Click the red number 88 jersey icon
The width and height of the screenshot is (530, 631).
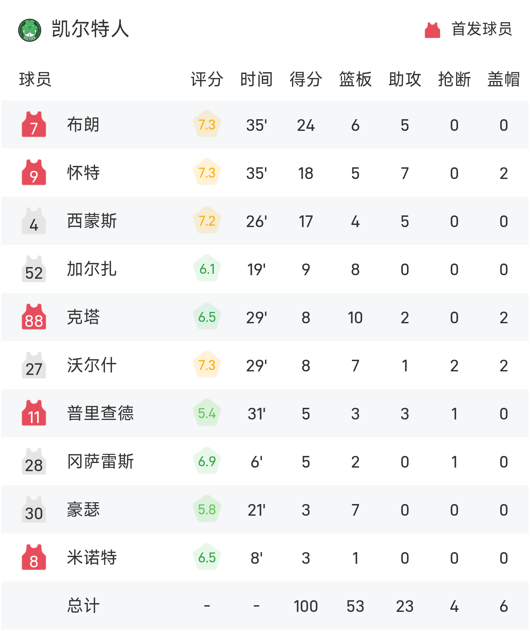(x=34, y=317)
